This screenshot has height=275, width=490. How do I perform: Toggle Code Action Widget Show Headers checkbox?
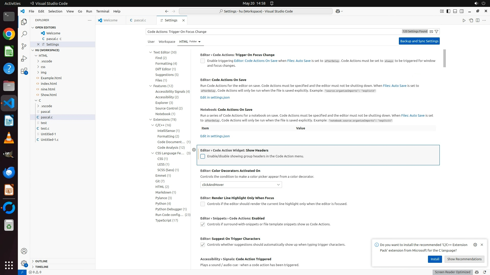click(x=203, y=156)
